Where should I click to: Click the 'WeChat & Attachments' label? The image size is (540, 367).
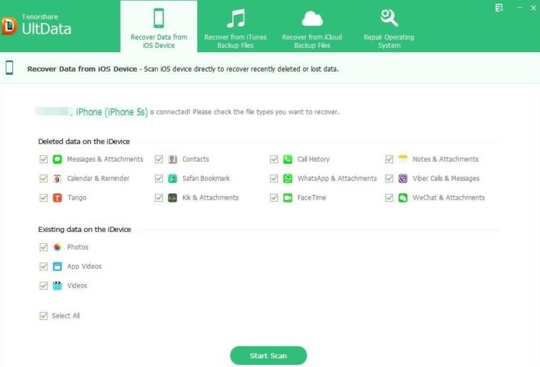[x=449, y=198]
